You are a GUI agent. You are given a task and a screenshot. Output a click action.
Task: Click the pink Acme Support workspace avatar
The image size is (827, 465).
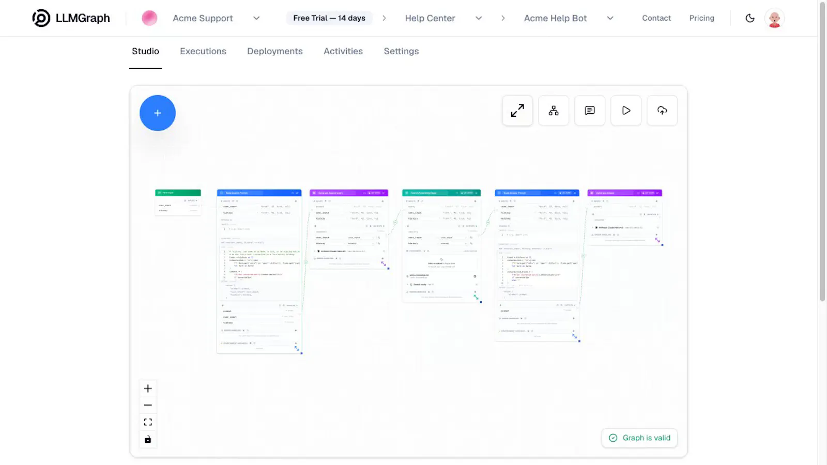pos(149,18)
